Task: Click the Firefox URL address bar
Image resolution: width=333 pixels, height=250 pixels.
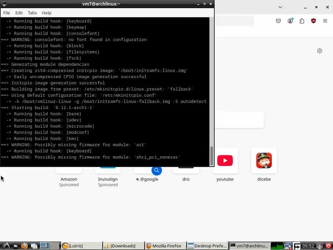Action: point(234,21)
